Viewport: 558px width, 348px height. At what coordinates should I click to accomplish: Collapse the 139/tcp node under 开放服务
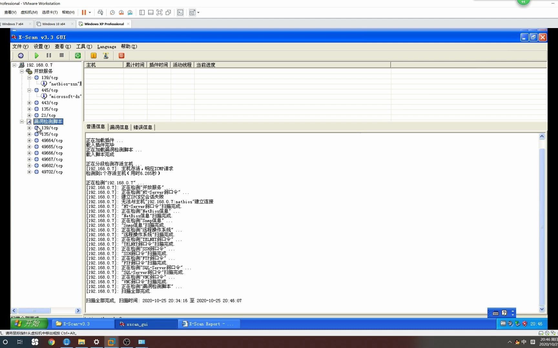click(29, 78)
